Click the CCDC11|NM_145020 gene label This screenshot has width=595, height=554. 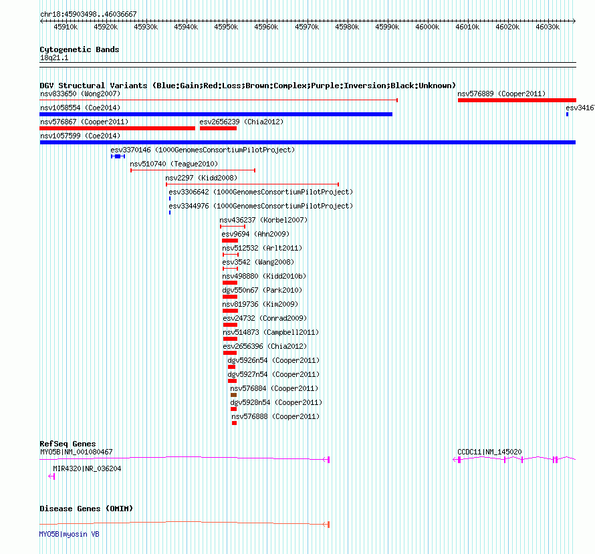[489, 452]
